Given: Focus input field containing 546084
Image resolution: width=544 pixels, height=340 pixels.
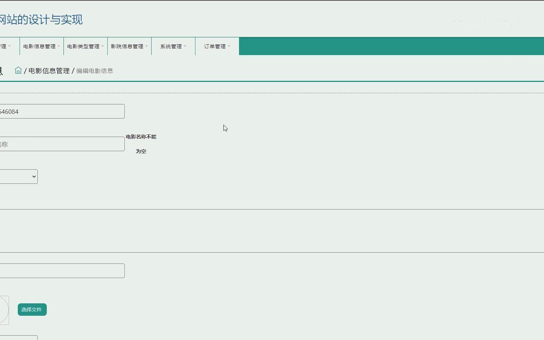Looking at the screenshot, I should coord(62,111).
